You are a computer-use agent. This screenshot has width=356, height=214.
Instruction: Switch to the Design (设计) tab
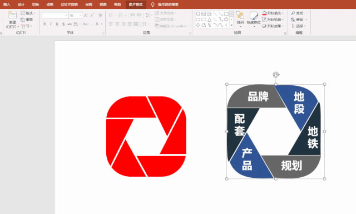tap(21, 4)
